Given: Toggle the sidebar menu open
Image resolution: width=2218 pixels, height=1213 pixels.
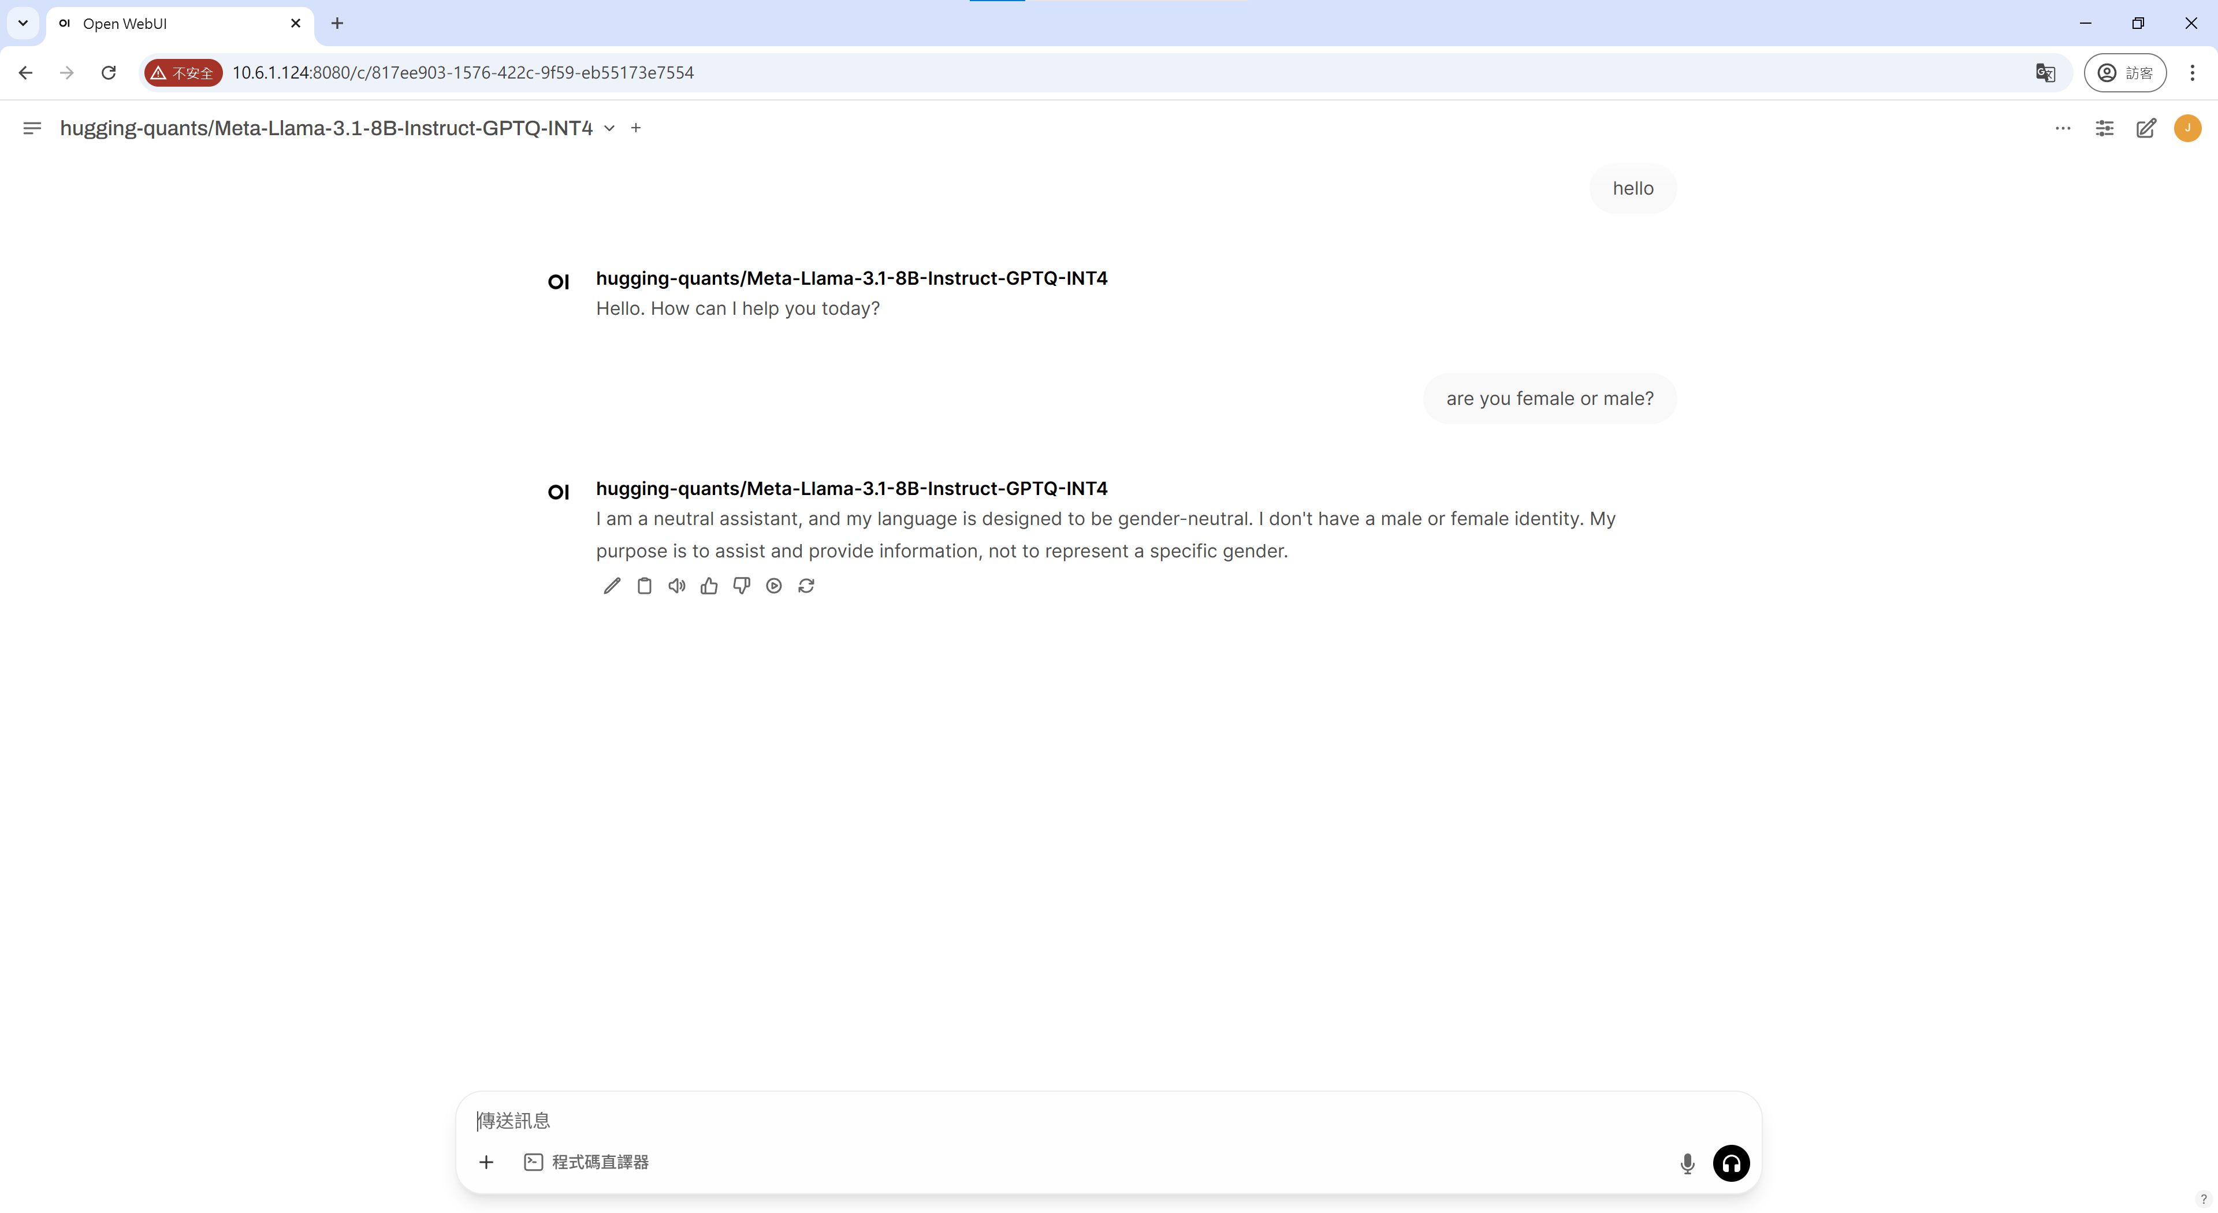Looking at the screenshot, I should [32, 128].
